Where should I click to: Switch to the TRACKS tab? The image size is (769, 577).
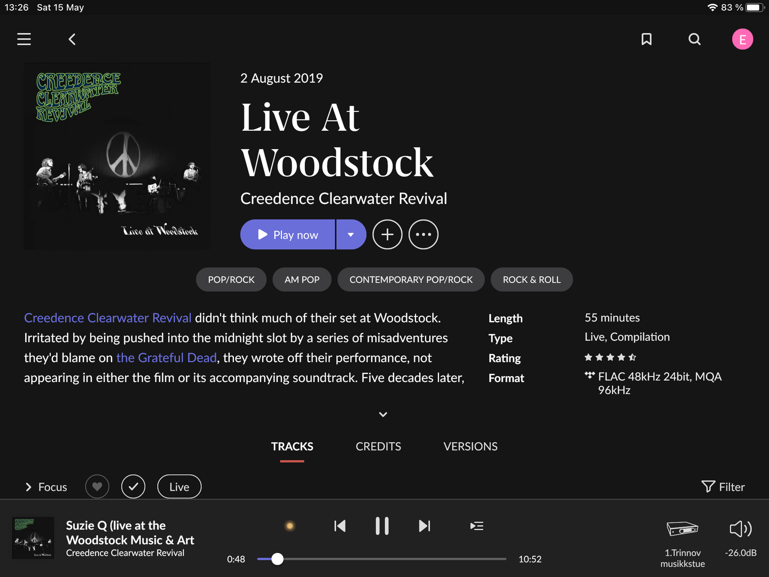[x=292, y=447]
